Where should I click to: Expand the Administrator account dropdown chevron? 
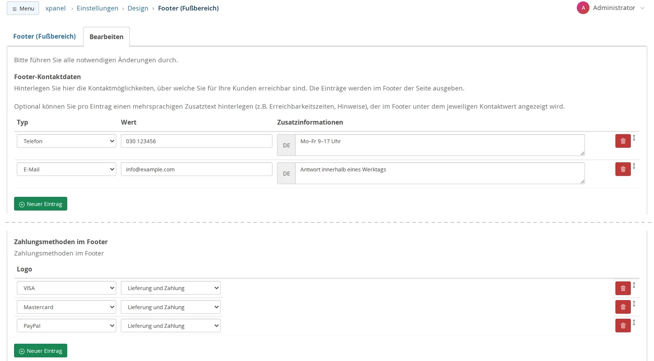tap(642, 8)
